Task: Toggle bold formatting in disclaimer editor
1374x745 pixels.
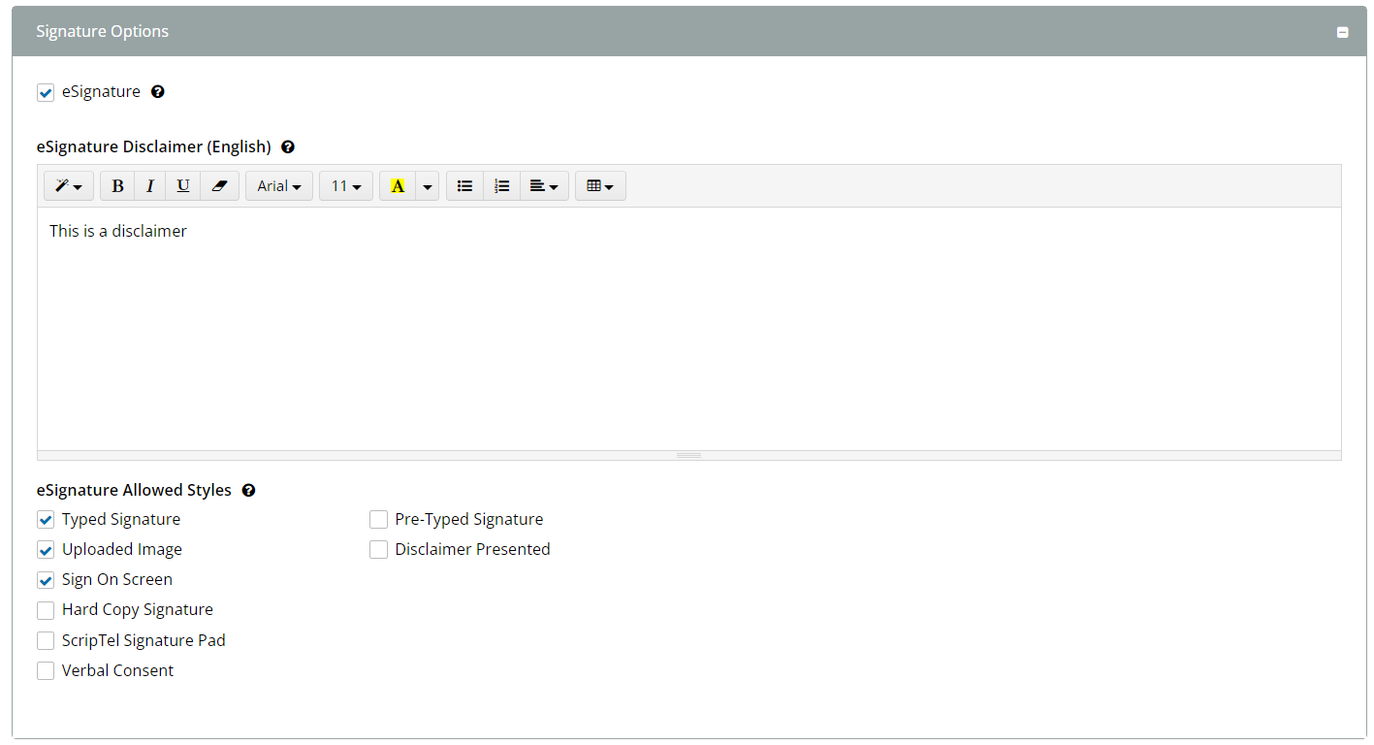Action: coord(117,186)
